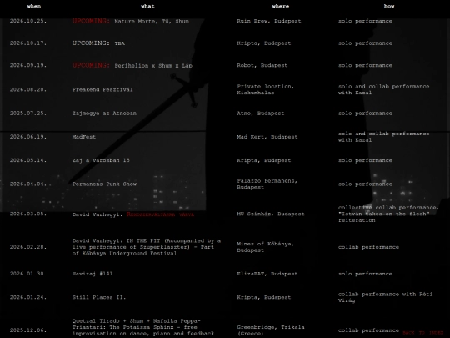Click 'solo performance' in the ElizaBAT row
Viewport: 450px width, 338px height.
[365, 274]
